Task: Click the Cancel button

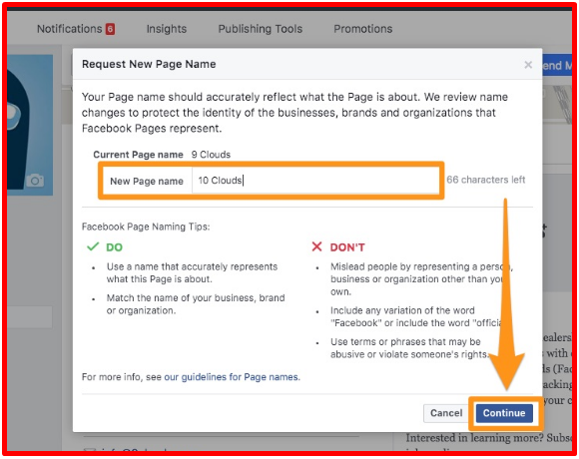Action: point(446,413)
